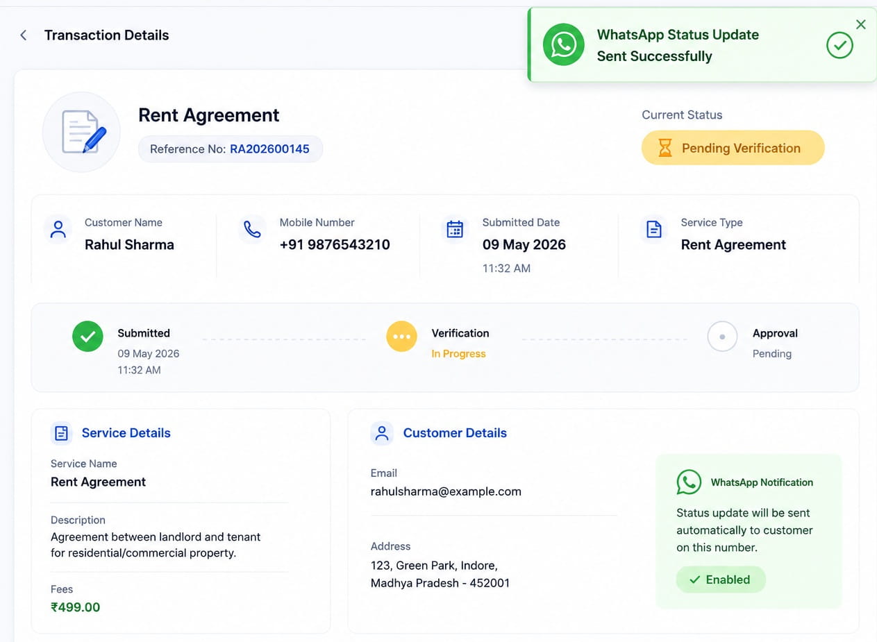Click the email rahulsharma@example.com

[446, 491]
